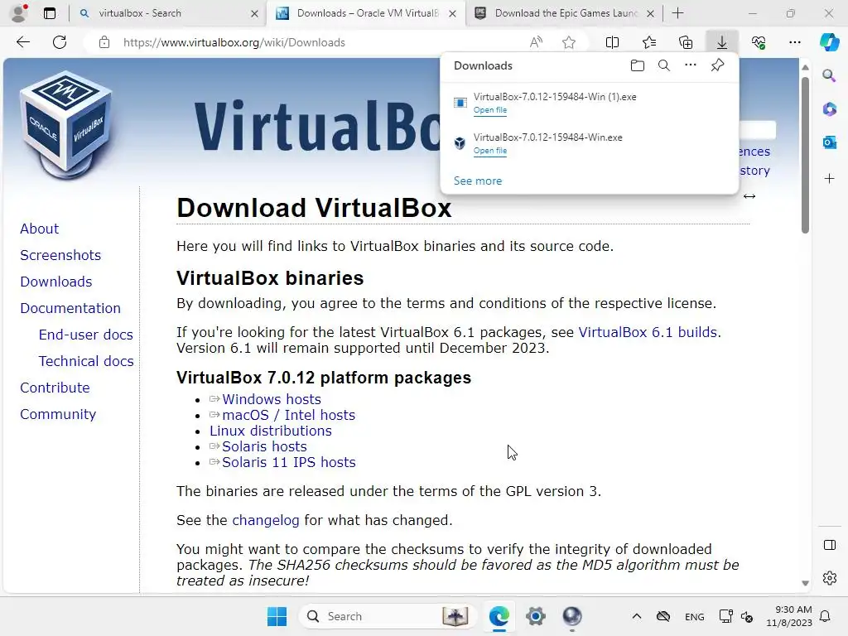Search downloads with magnifier icon
Viewport: 848px width, 636px height.
664,65
